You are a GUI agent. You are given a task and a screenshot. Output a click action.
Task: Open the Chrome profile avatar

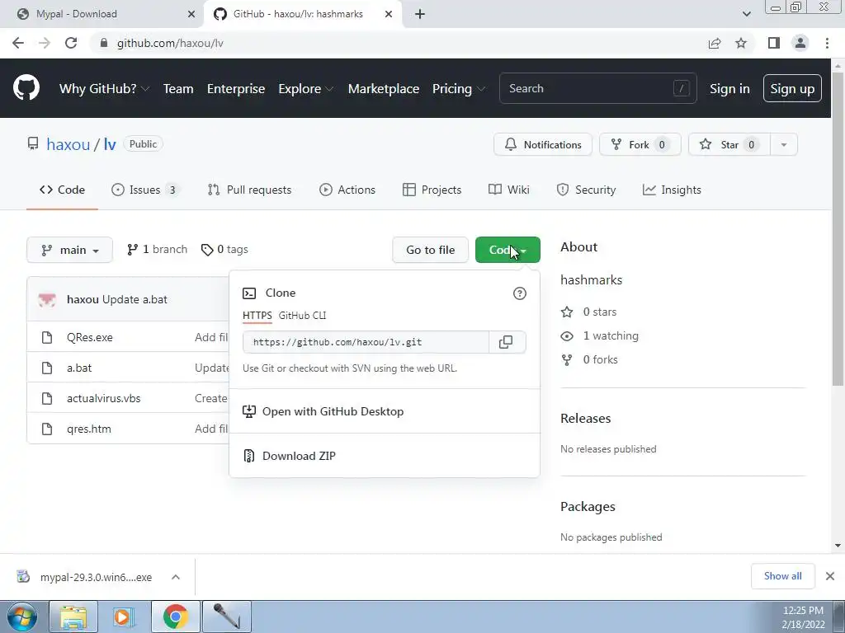click(x=800, y=43)
